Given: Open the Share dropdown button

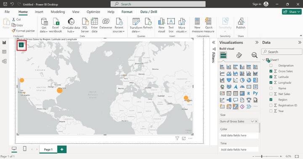Looking at the screenshot, I should click(x=292, y=12).
